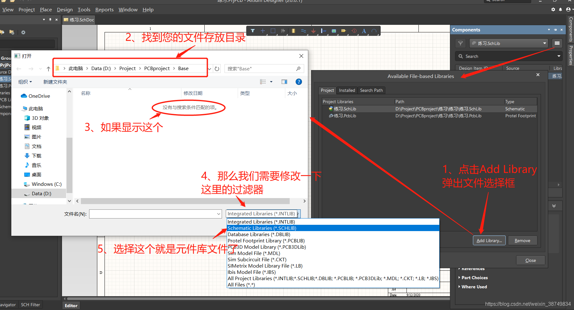The height and width of the screenshot is (310, 574).
Task: Click 新建文件夹 new folder button
Action: click(55, 82)
